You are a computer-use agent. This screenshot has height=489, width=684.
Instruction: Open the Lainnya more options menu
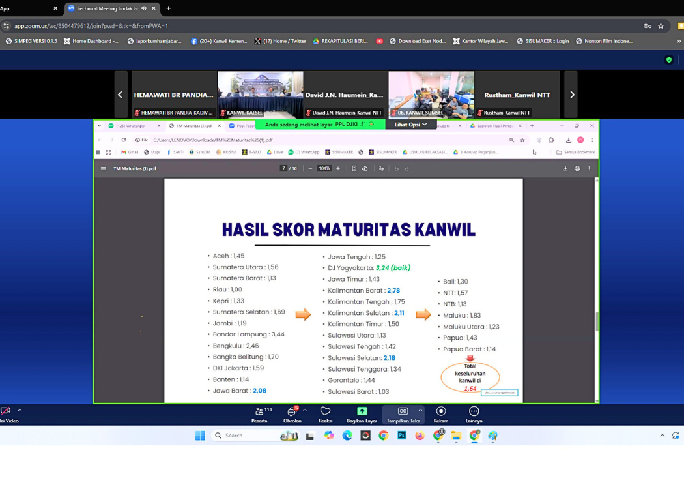pos(474,411)
